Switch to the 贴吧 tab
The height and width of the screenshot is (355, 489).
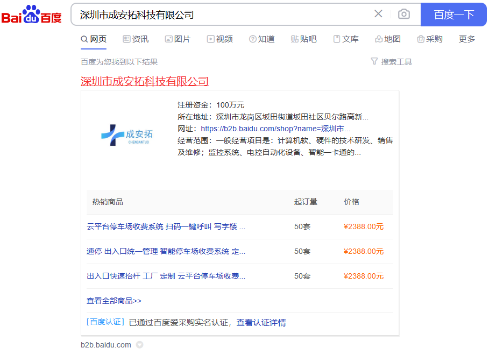coord(303,39)
